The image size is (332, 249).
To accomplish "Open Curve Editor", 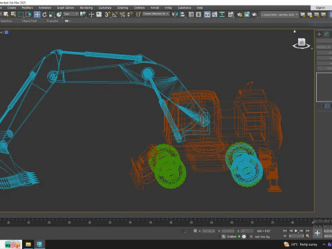I will click(214, 15).
